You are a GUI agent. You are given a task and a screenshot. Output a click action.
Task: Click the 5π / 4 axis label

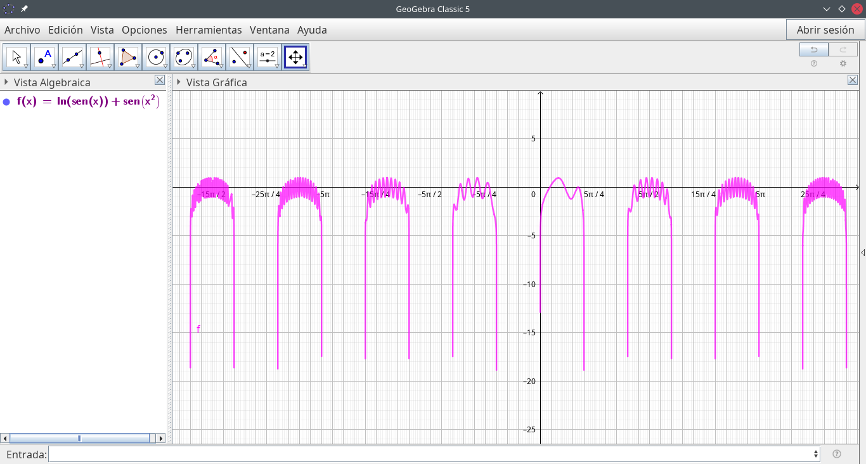[594, 195]
